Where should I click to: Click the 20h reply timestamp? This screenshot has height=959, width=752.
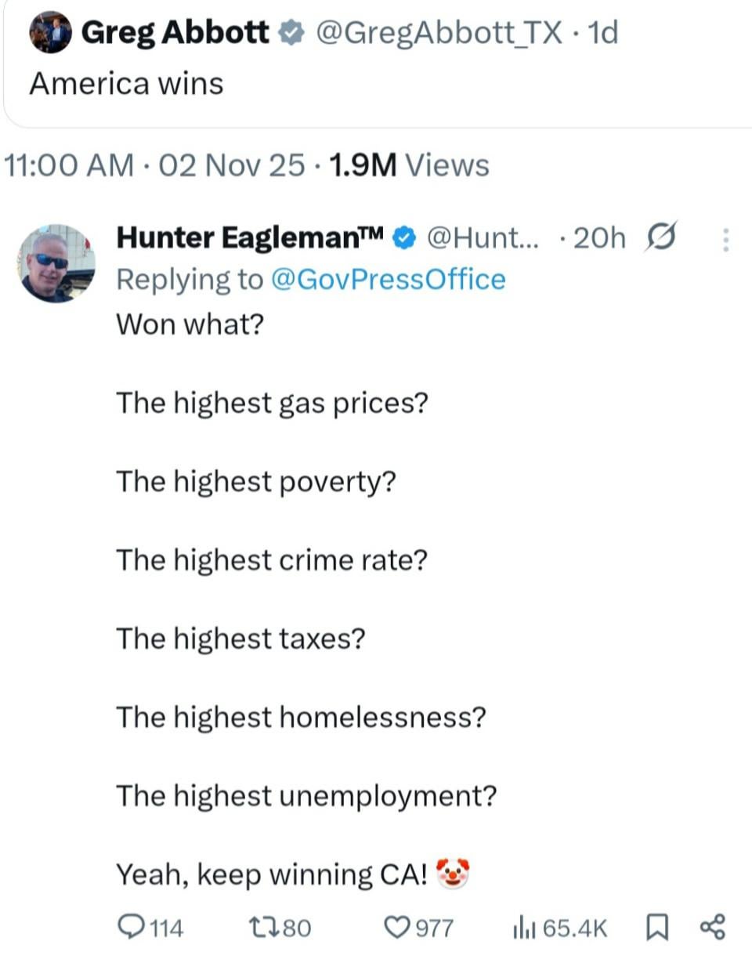(x=600, y=238)
